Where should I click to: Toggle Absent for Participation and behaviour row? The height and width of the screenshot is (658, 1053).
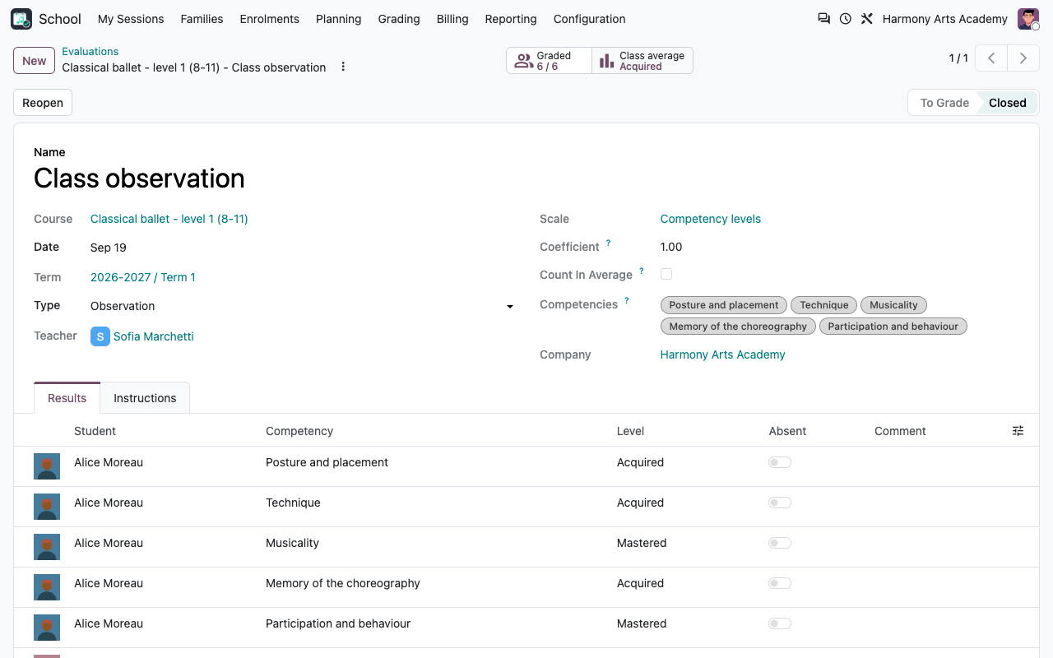pyautogui.click(x=780, y=623)
